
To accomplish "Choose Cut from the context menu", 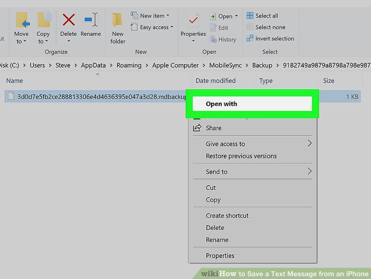I will point(252,188).
